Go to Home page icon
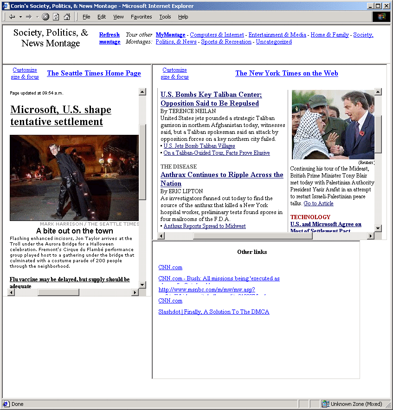Image resolution: width=393 pixels, height=410 pixels. [x=67, y=17]
